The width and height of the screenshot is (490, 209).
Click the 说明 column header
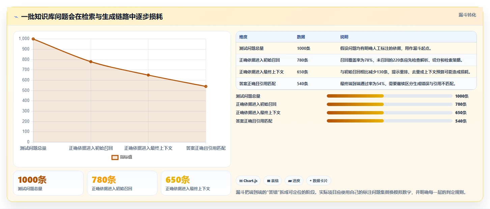(344, 37)
